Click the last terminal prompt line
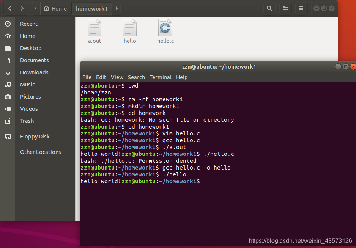Screen dimensions: 356x248 (140, 181)
